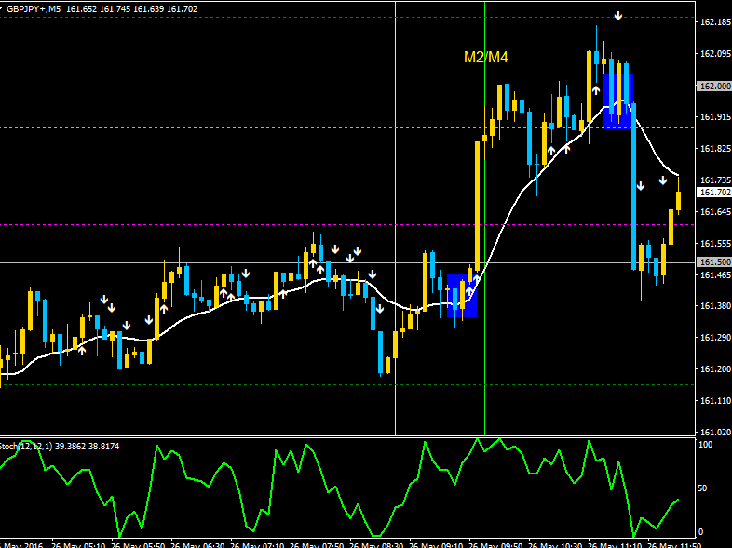732x548 pixels.
Task: Click the 162.095 price axis label
Action: click(715, 54)
